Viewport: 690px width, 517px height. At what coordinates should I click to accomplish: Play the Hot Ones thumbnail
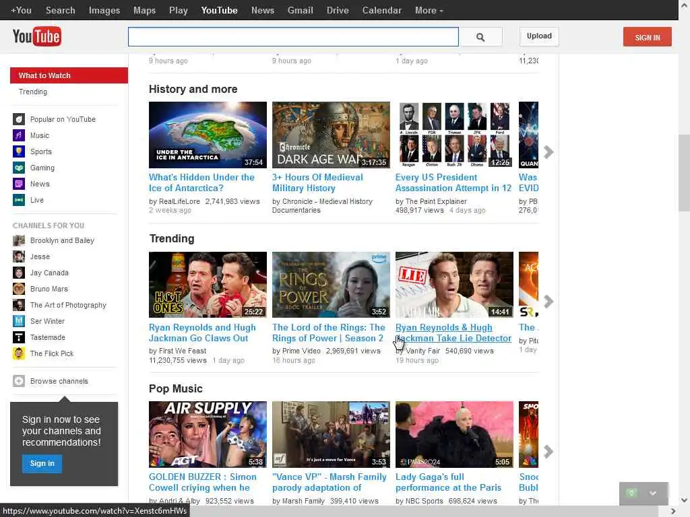click(208, 285)
